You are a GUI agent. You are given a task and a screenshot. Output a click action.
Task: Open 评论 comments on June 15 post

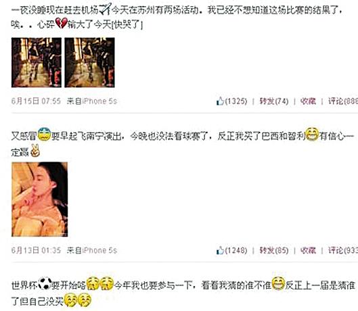click(343, 101)
